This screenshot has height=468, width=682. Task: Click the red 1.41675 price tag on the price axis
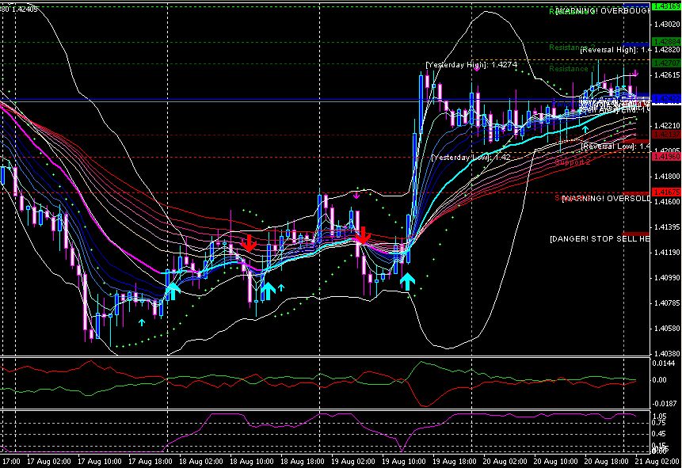(x=665, y=192)
